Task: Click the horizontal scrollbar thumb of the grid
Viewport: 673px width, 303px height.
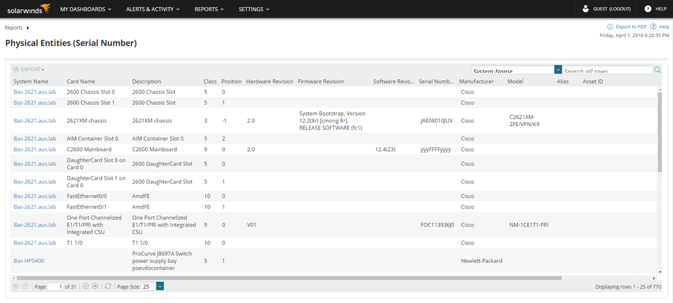Action: pyautogui.click(x=288, y=278)
